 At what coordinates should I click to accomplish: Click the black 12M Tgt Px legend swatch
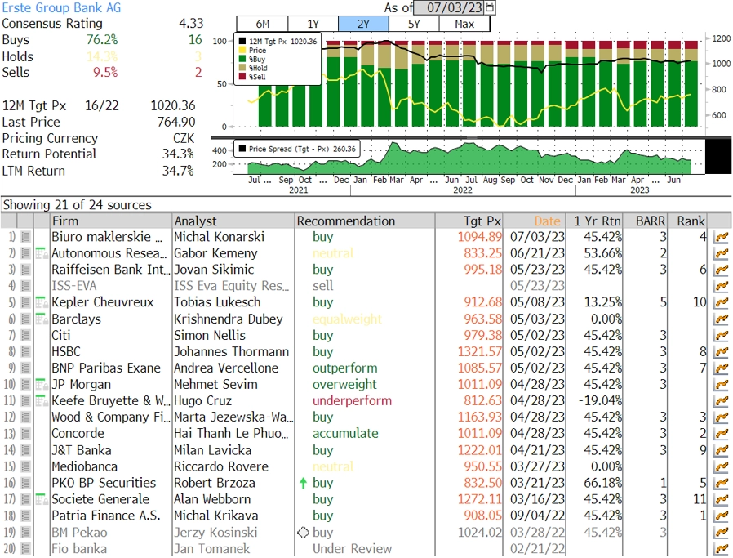click(242, 41)
